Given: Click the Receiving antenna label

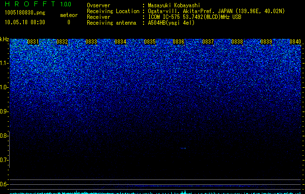Looking at the screenshot, I should coord(112,23).
